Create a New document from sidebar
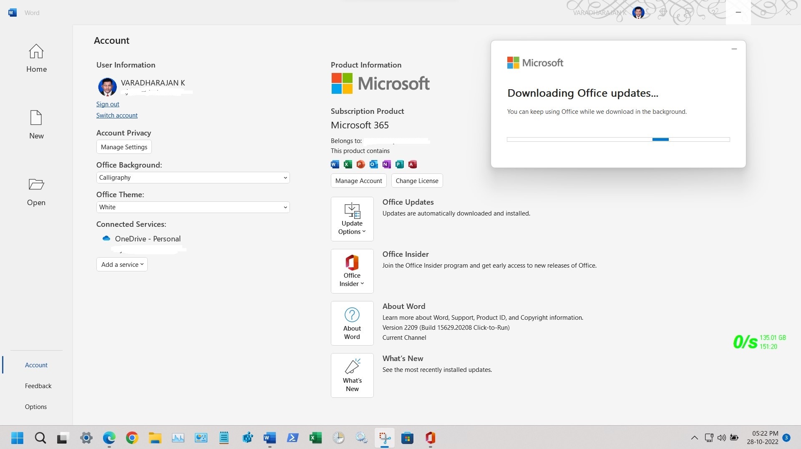 click(36, 125)
